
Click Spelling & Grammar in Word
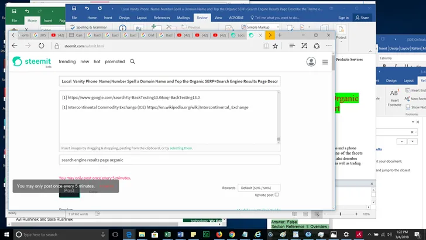(x=89, y=27)
